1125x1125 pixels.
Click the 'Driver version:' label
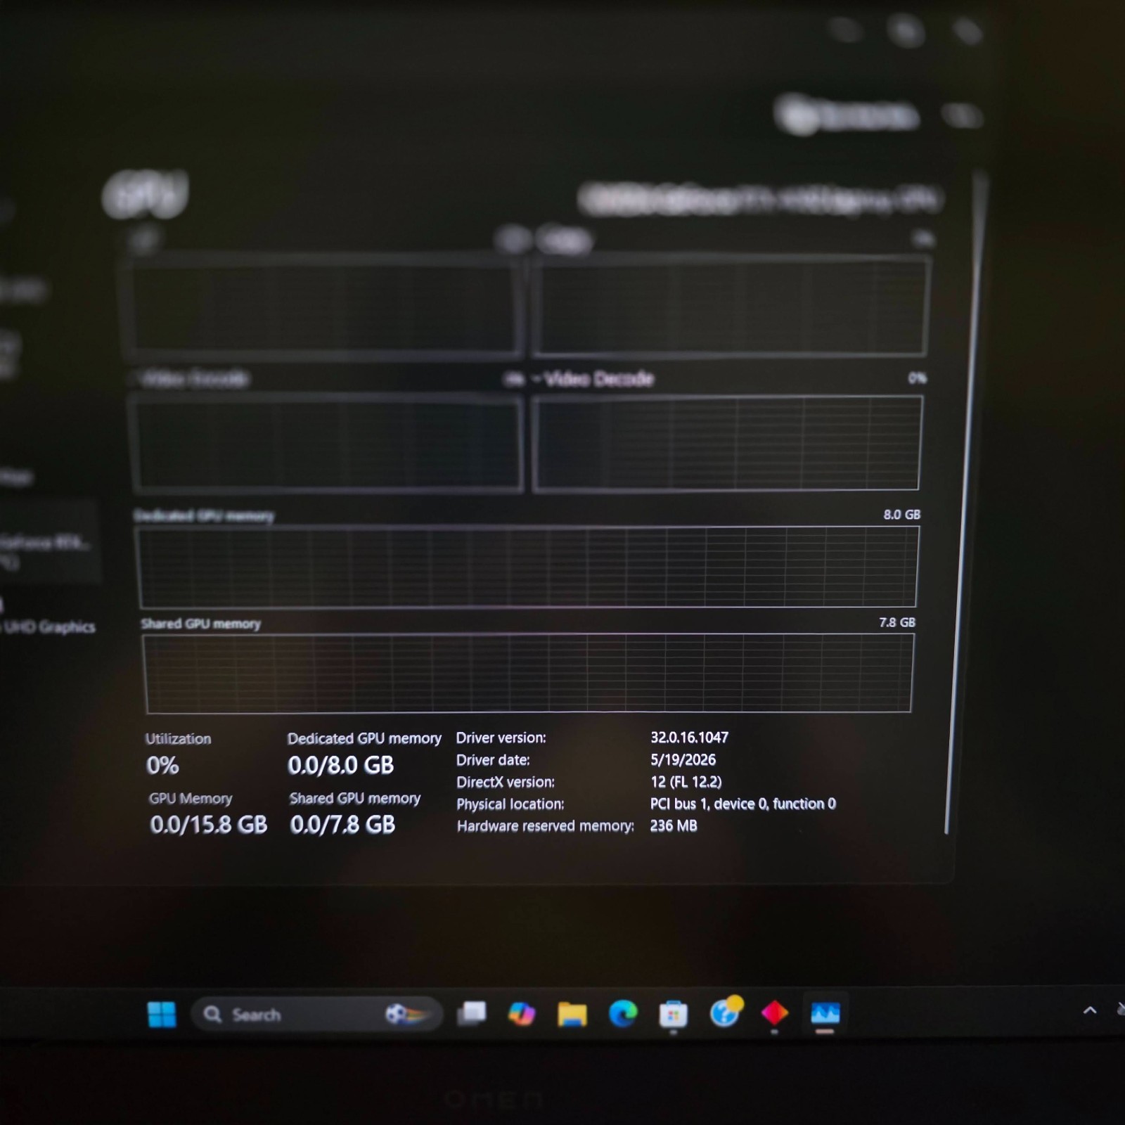pyautogui.click(x=501, y=738)
